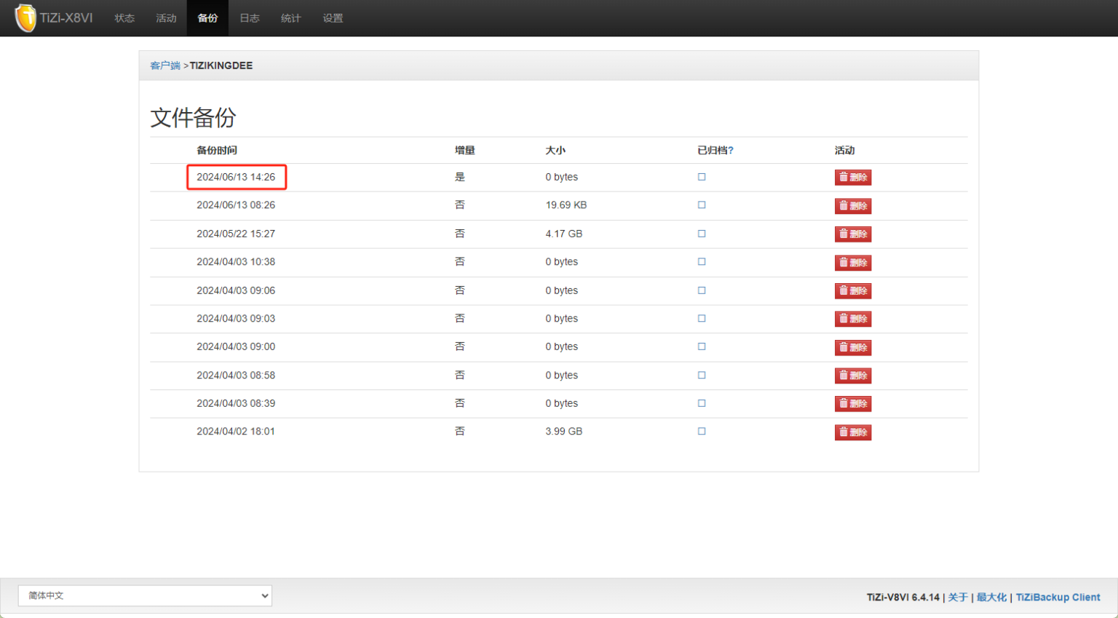
Task: Click the TiZi-X8VI shield logo
Action: tap(26, 17)
